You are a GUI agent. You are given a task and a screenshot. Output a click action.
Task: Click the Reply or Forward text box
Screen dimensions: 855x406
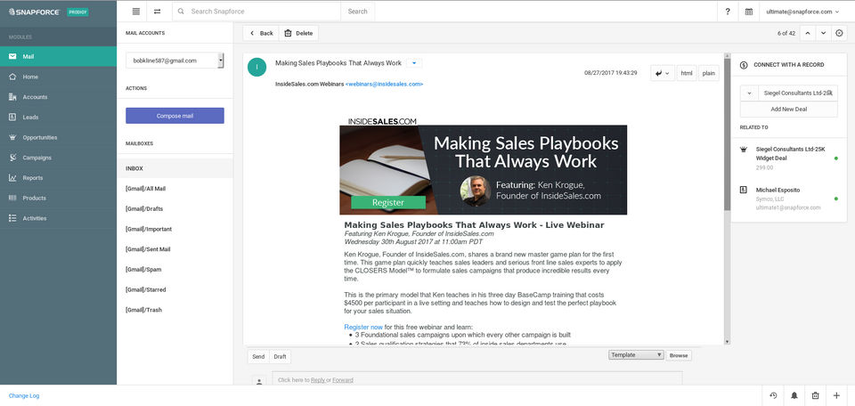click(x=477, y=380)
